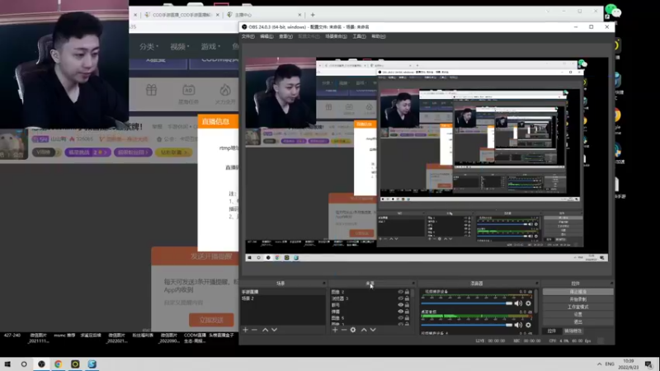660x371 pixels.
Task: Open 工具 menu in OBS
Action: pyautogui.click(x=359, y=36)
